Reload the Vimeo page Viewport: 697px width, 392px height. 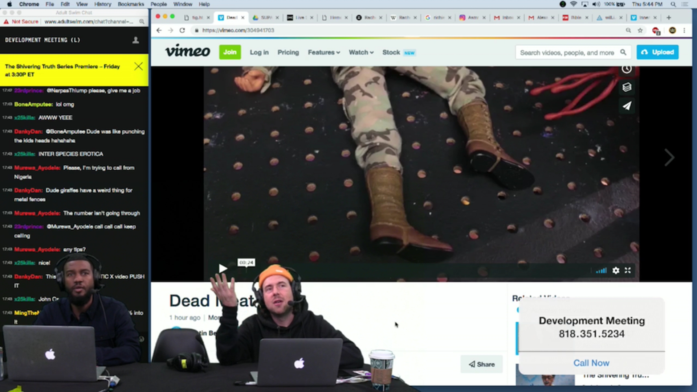point(182,30)
